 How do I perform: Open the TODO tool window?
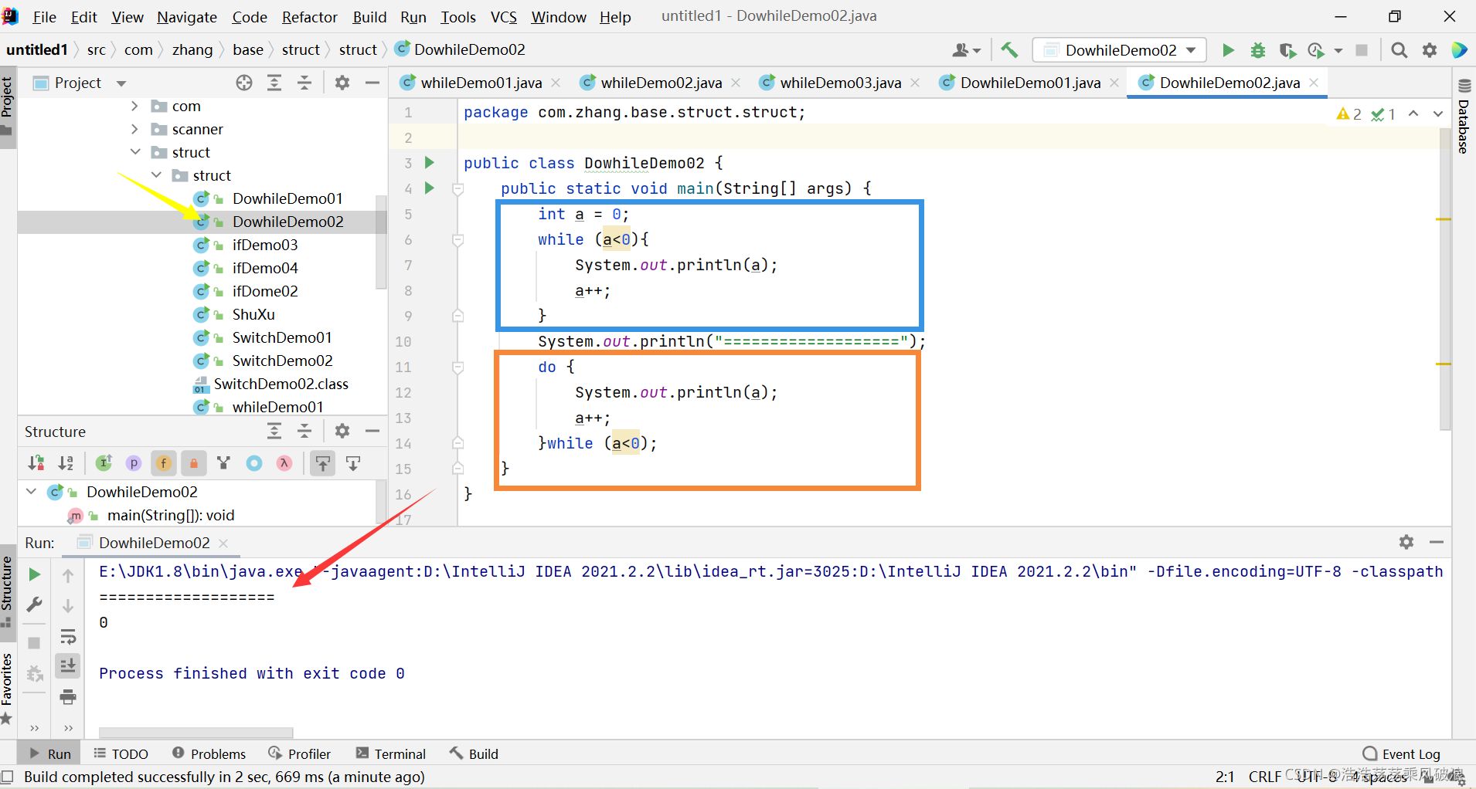click(121, 753)
